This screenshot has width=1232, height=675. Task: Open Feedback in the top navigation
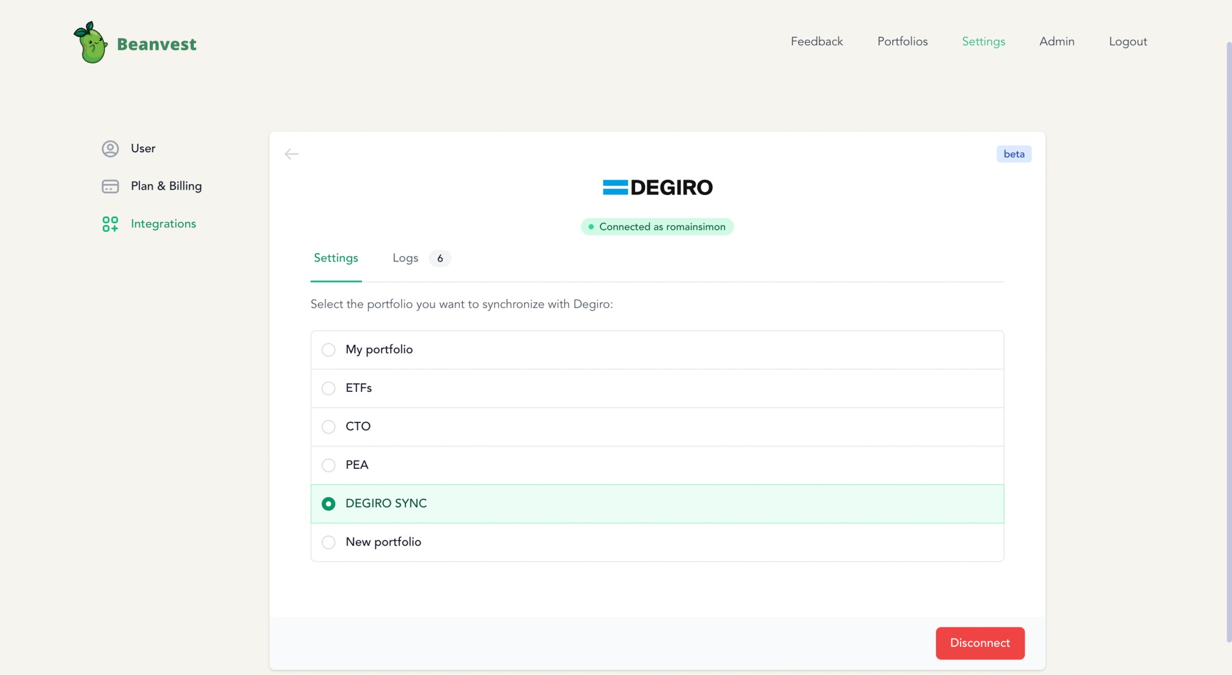(x=816, y=42)
